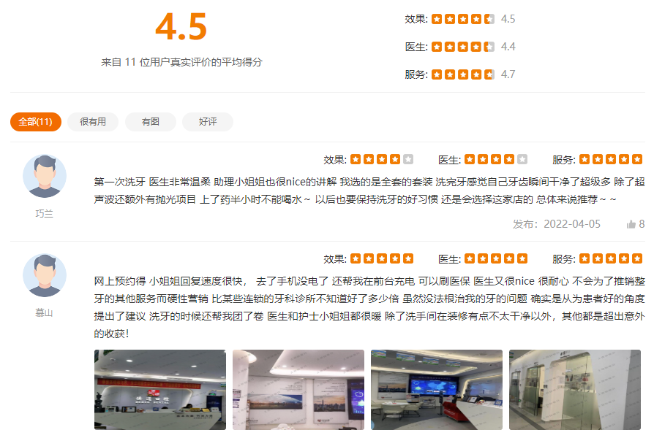Click the overall 医生 4.4 star rating
Screen dimensions: 654x438
tap(463, 47)
